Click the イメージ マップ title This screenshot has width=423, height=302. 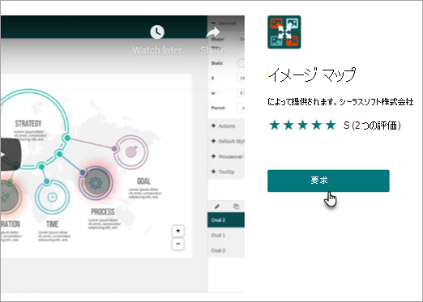(x=312, y=74)
